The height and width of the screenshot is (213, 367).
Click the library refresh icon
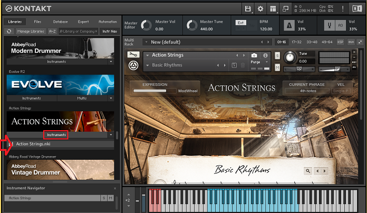tap(9, 31)
